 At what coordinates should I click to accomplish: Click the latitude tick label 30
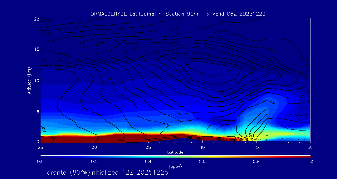94,147
